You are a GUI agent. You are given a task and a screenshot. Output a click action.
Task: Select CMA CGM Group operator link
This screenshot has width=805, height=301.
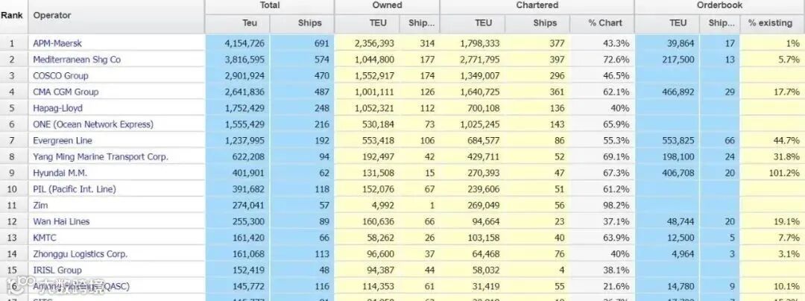[66, 92]
